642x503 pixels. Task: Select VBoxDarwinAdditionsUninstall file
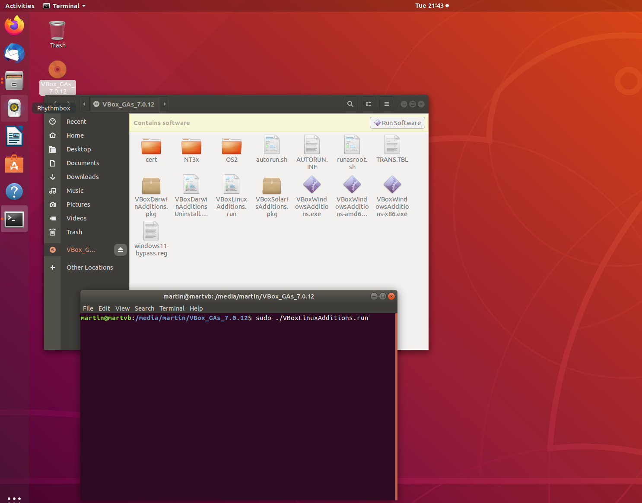191,196
